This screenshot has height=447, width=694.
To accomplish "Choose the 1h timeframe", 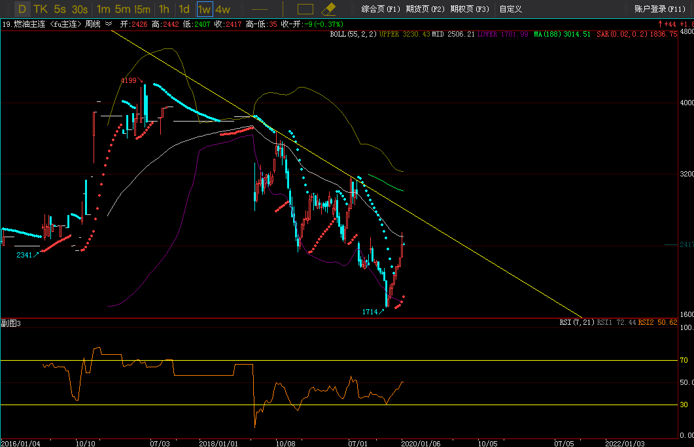I will pos(164,9).
